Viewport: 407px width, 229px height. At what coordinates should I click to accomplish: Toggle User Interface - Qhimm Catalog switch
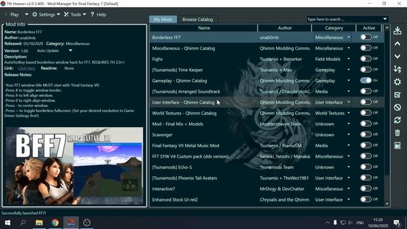click(x=366, y=102)
